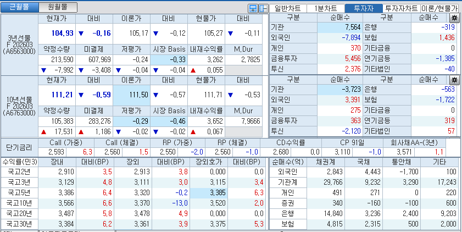Click the 순매수(억) header cell
This screenshot has height=232, width=462.
(289, 162)
